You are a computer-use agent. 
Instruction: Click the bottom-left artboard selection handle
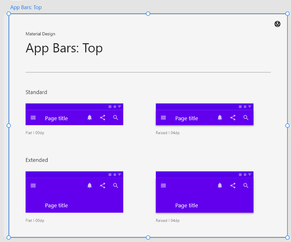click(9, 237)
